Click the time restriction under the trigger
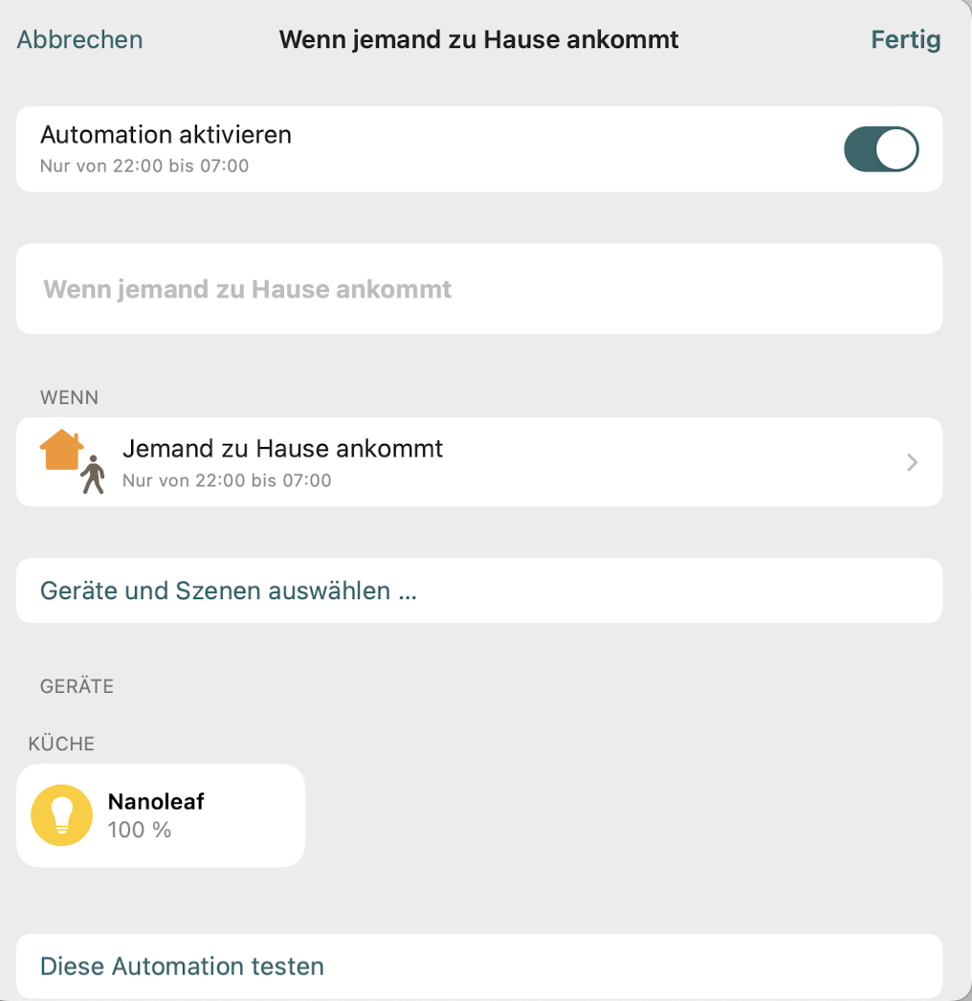The height and width of the screenshot is (1001, 972). pyautogui.click(x=227, y=480)
